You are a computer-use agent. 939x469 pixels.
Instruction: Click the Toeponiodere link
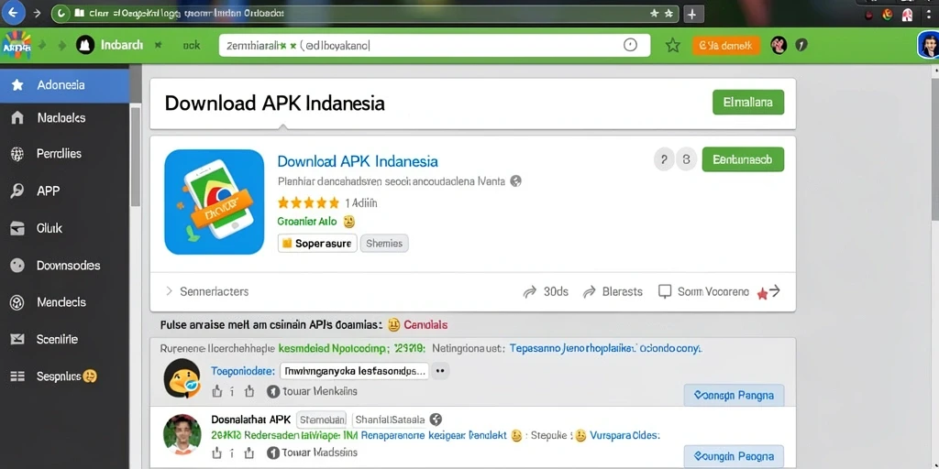(242, 371)
